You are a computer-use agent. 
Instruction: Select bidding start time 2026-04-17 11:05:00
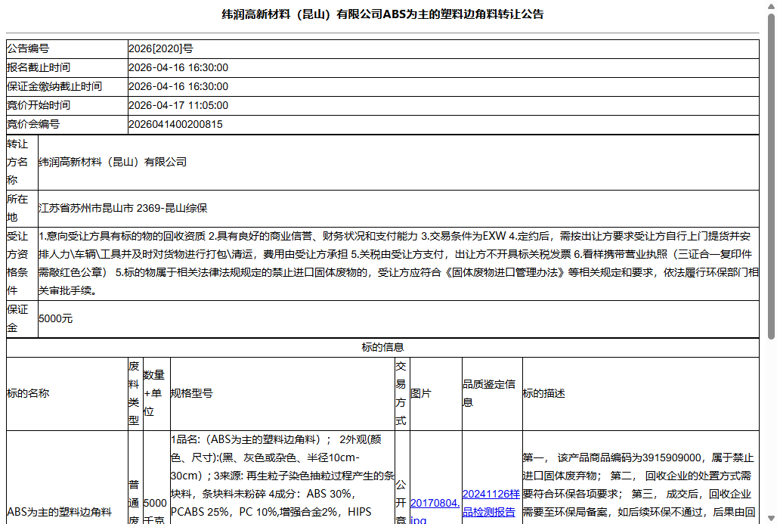pyautogui.click(x=178, y=106)
